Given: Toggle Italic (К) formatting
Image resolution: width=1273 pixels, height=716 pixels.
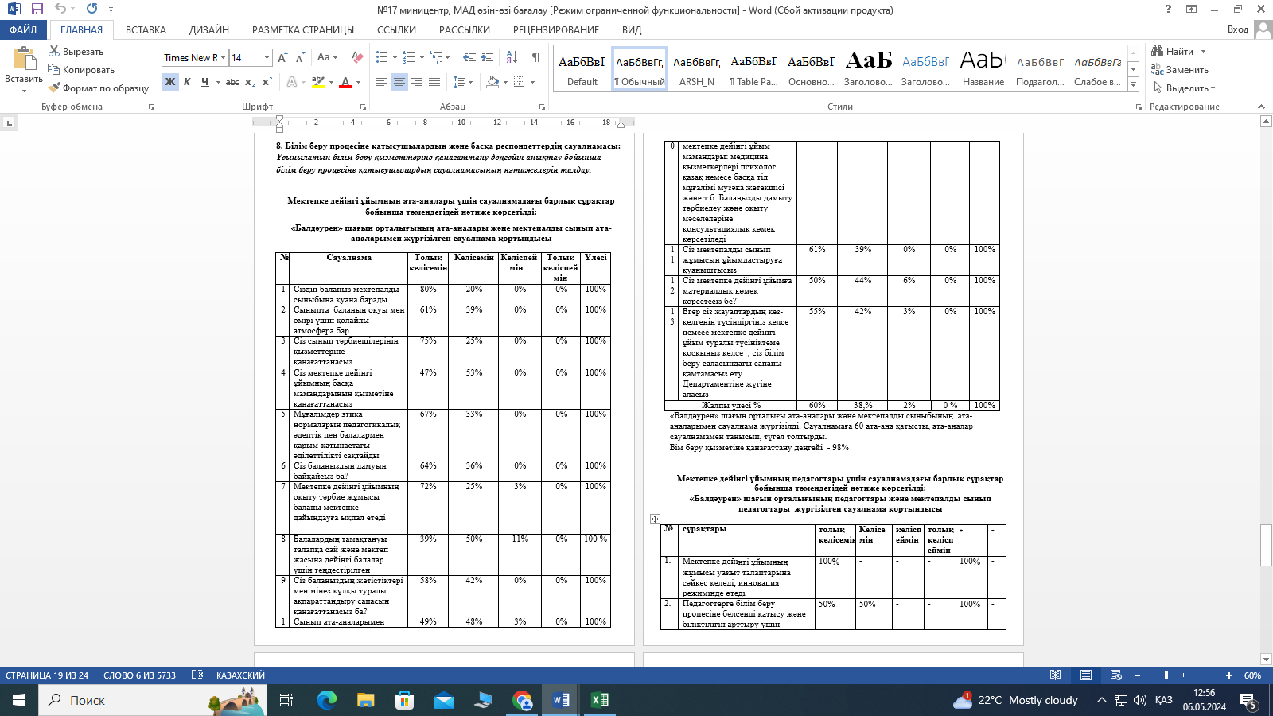Looking at the screenshot, I should [187, 82].
